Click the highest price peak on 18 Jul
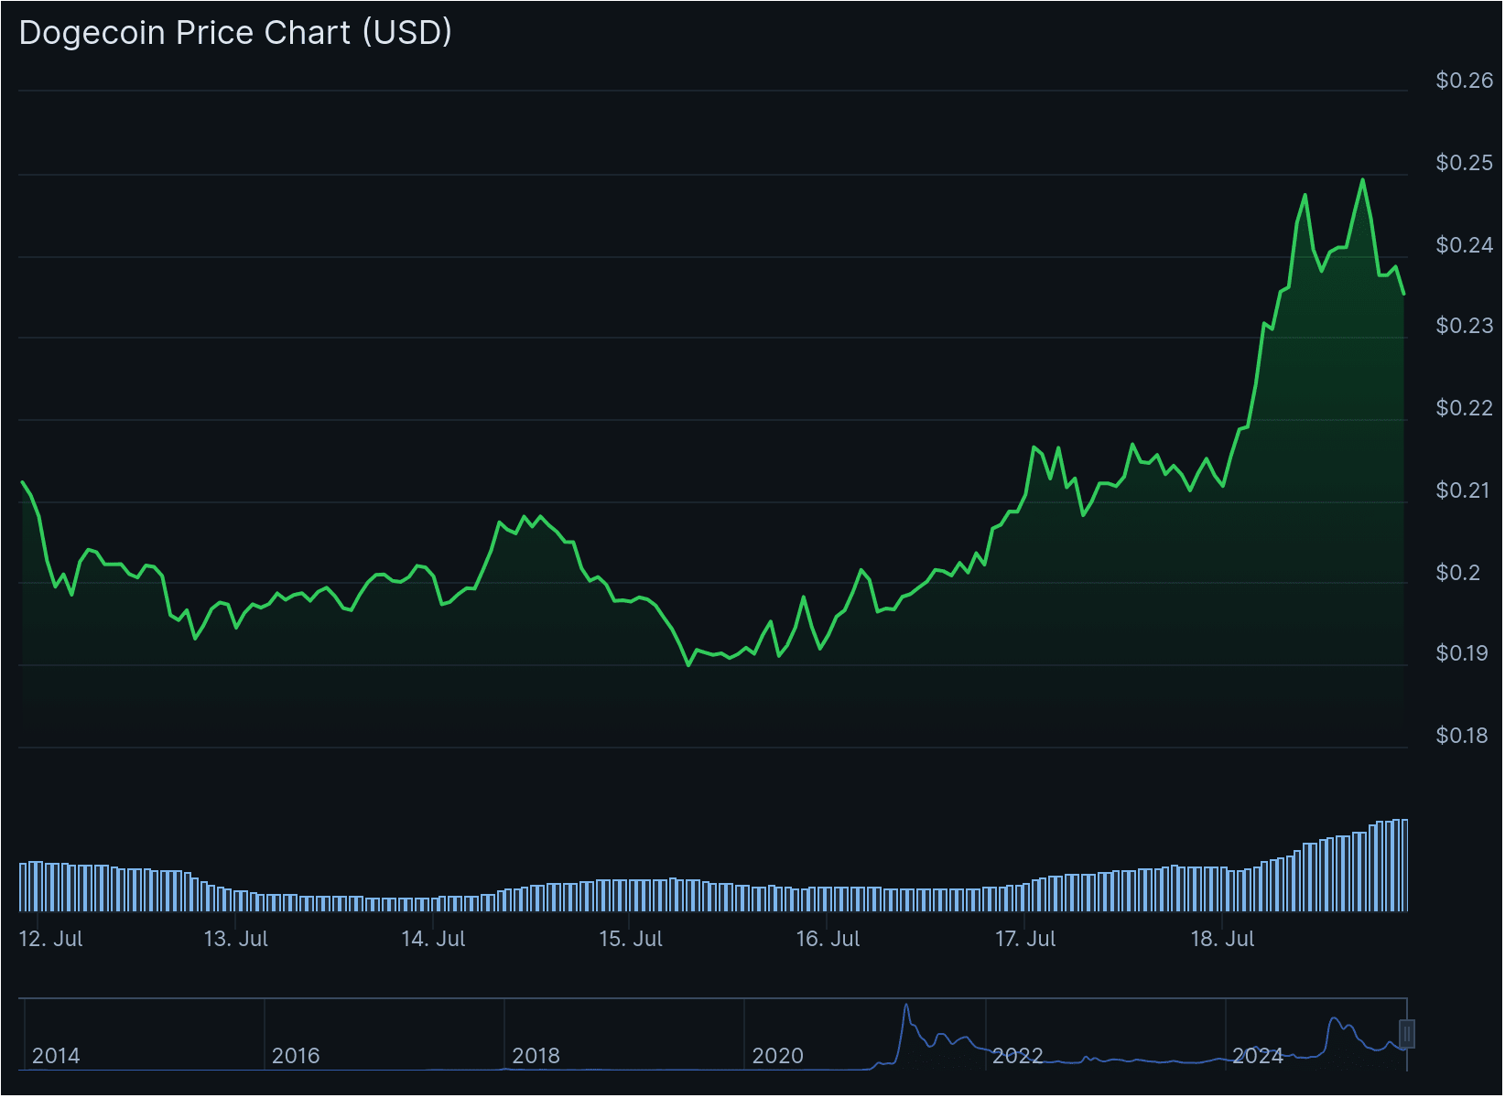 1362,180
